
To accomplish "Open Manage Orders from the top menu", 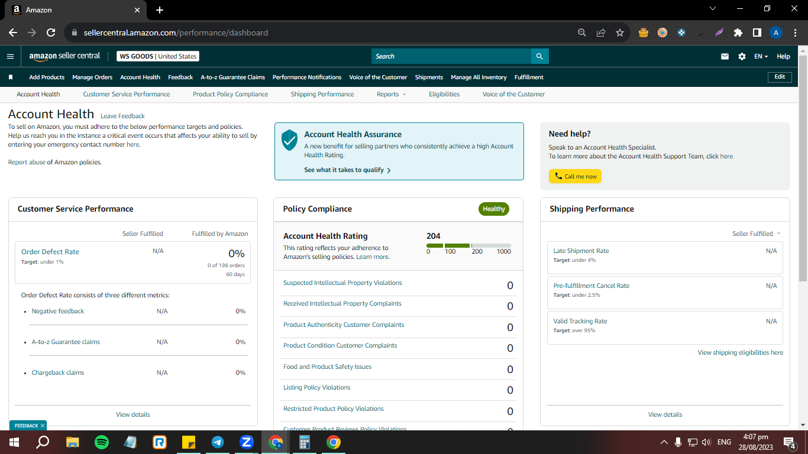I will coord(92,77).
